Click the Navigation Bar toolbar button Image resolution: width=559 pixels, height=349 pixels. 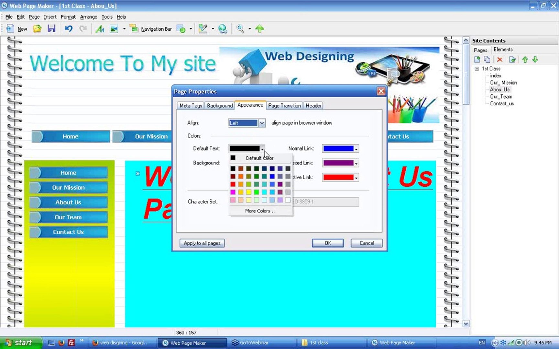151,29
